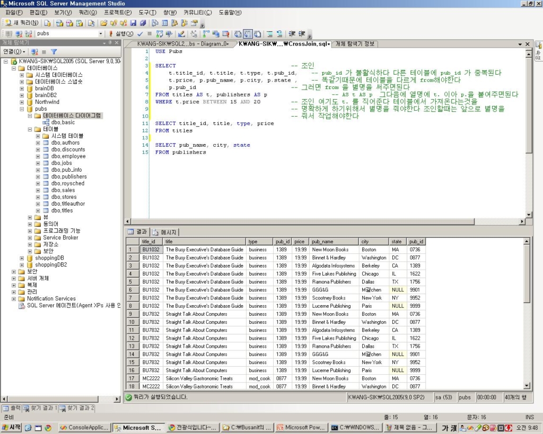The width and height of the screenshot is (543, 434).
Task: Click Increase Indent icon
Action: tap(302, 33)
